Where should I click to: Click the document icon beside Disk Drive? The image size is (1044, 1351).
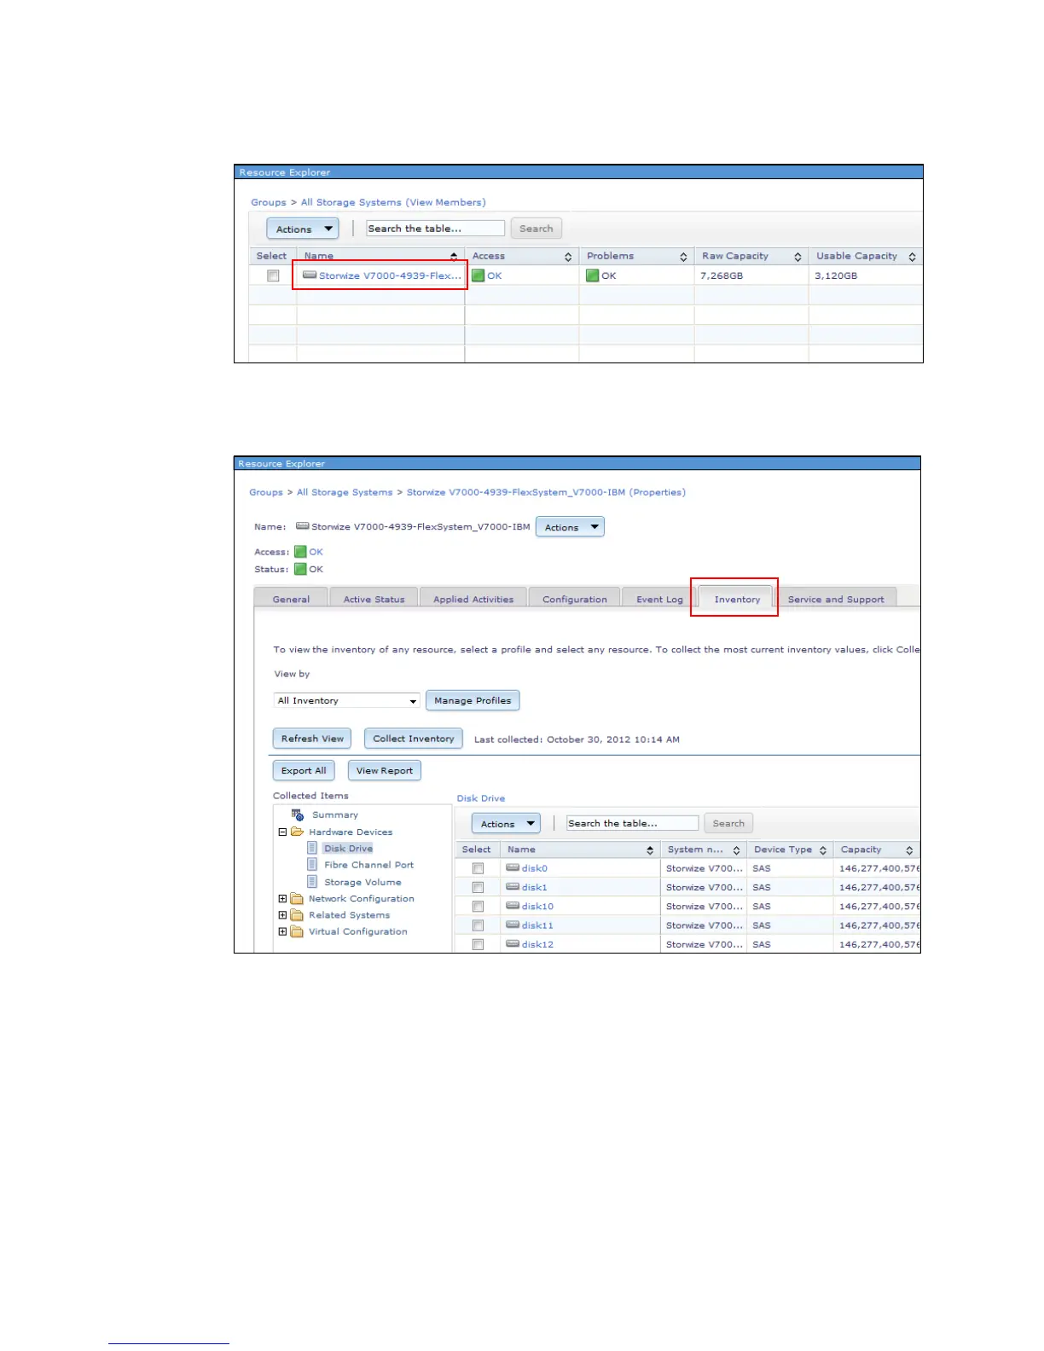click(312, 848)
